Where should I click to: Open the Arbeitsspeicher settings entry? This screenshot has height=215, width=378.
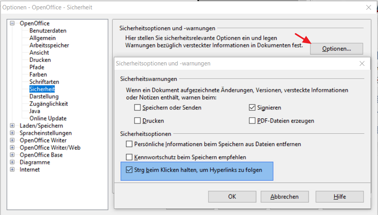[49, 45]
